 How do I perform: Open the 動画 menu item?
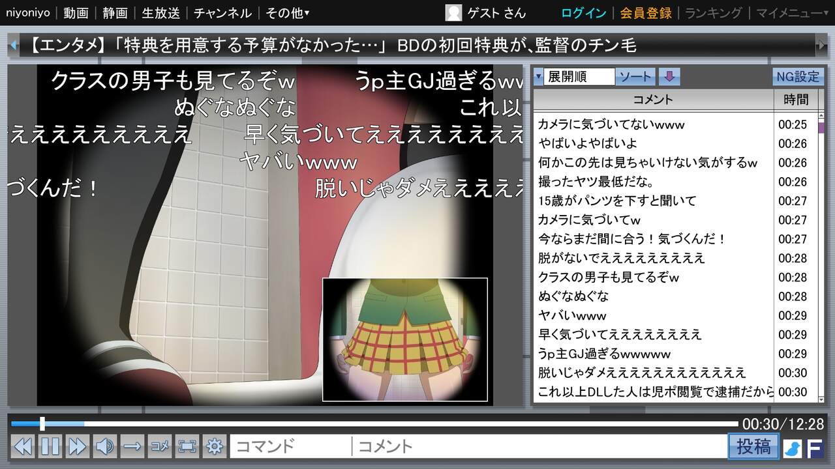76,13
